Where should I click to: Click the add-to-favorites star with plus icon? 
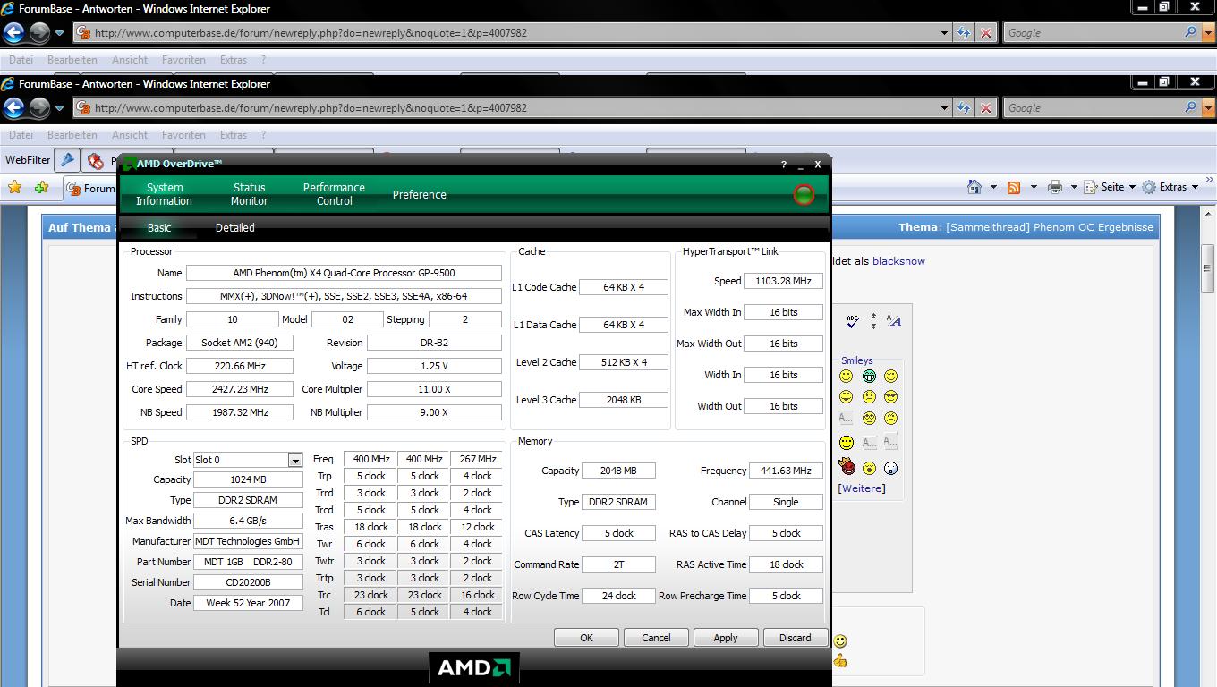(41, 187)
